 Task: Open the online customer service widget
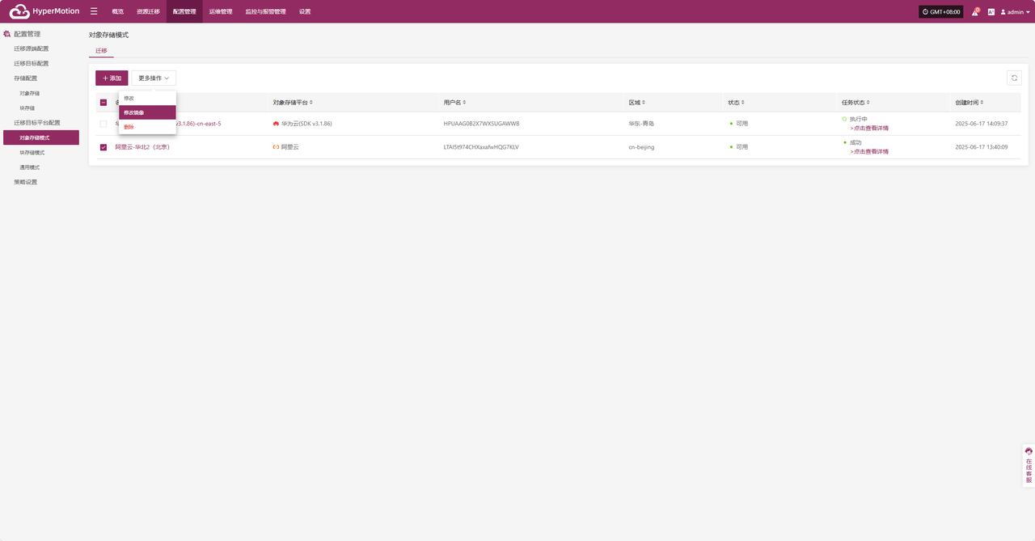coord(1029,466)
